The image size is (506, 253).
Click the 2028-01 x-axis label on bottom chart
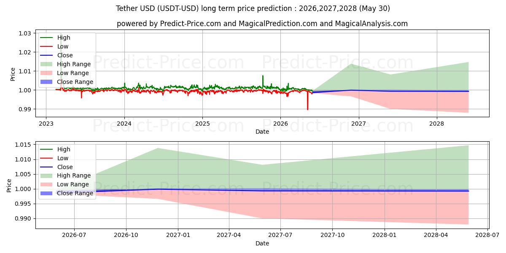[x=384, y=235]
